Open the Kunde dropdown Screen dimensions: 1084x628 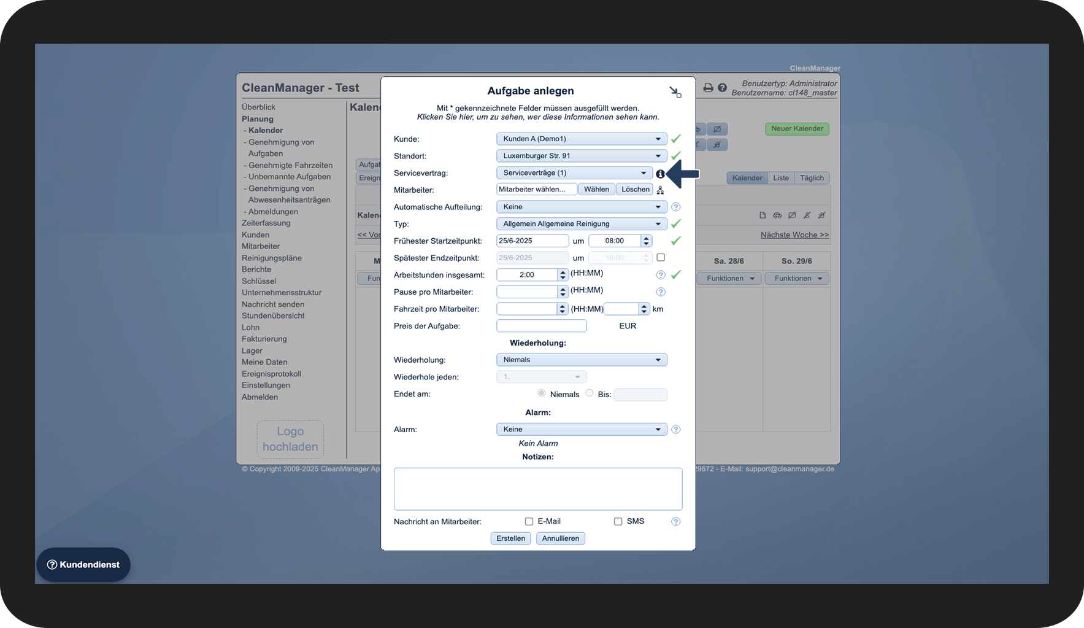(x=582, y=139)
